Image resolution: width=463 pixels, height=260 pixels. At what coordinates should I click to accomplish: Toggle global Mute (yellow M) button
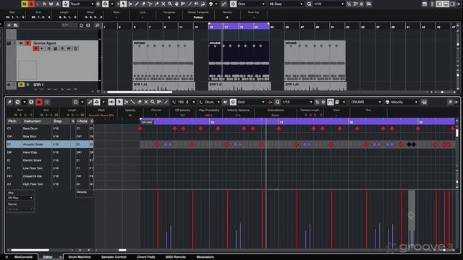[24, 4]
